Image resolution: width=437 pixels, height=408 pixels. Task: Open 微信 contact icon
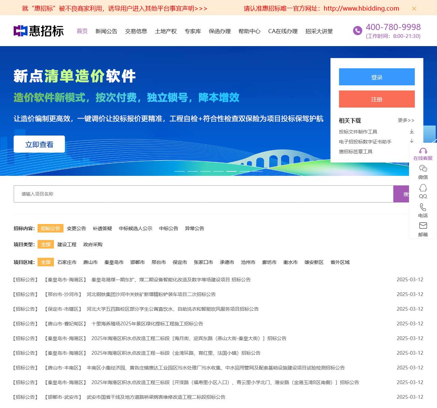pyautogui.click(x=423, y=169)
